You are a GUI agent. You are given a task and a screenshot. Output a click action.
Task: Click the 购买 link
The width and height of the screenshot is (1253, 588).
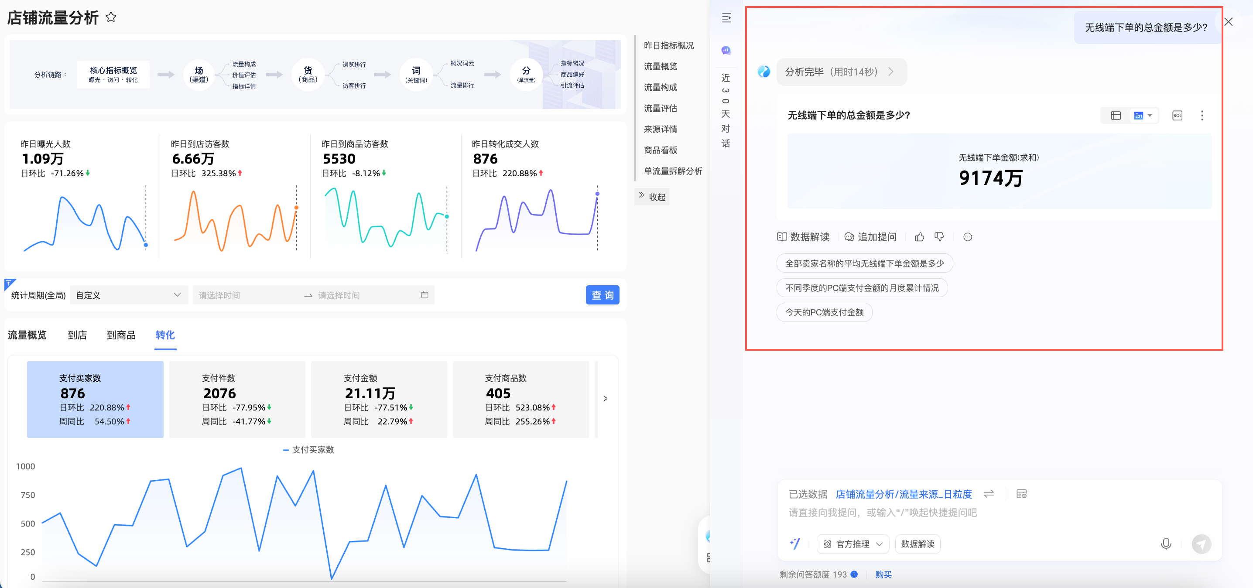[x=883, y=574]
